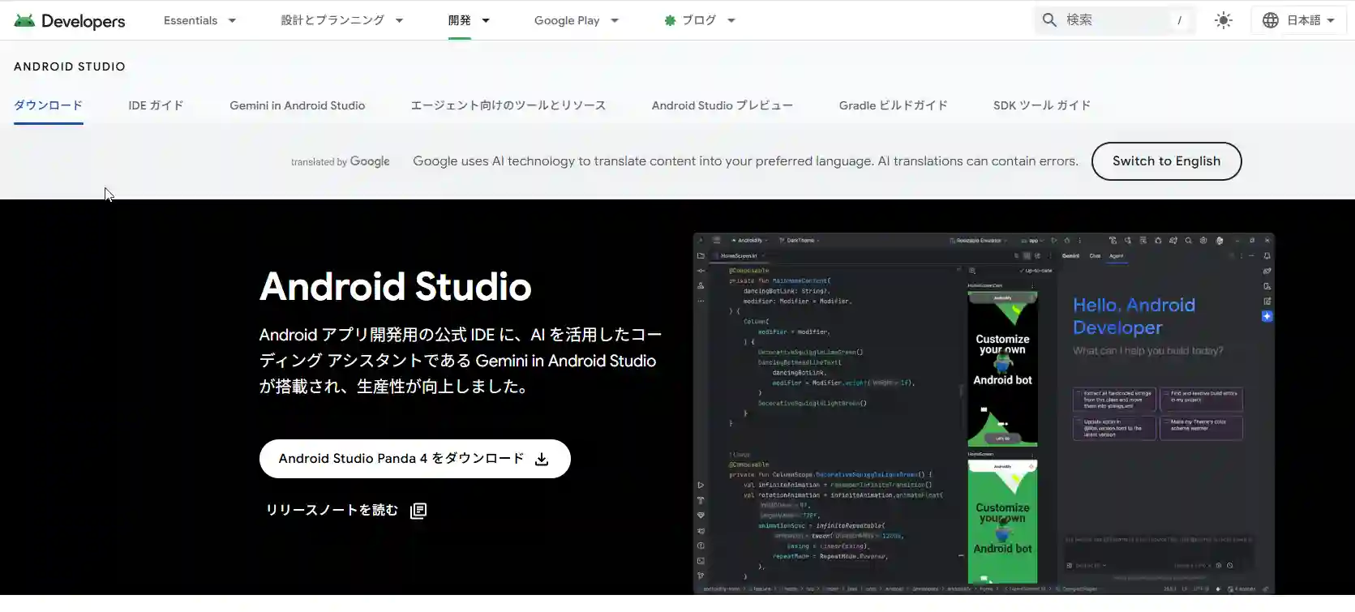Select the SDK ツール ガイド tab
Image resolution: width=1355 pixels, height=612 pixels.
point(1042,105)
